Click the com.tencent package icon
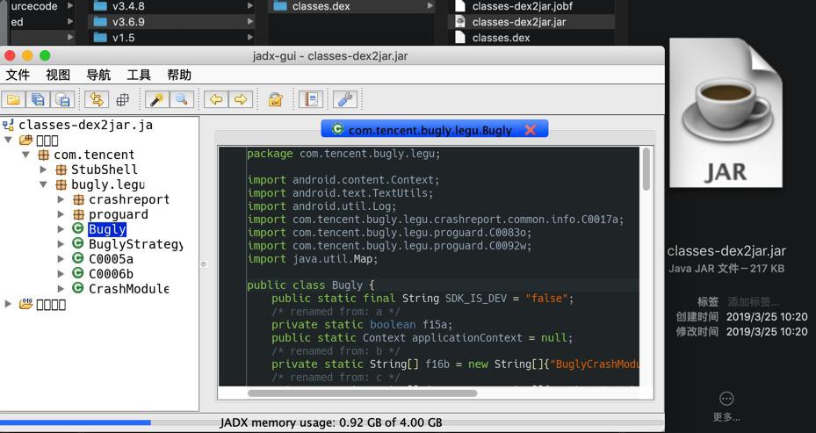Screen dimensions: 816x433 44,155
